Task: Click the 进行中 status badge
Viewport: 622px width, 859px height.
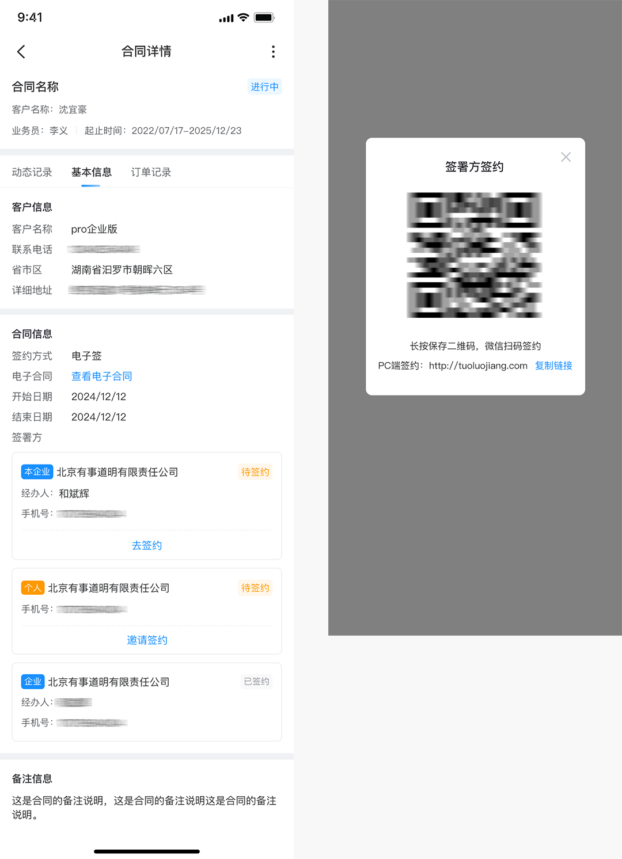Action: pos(264,87)
